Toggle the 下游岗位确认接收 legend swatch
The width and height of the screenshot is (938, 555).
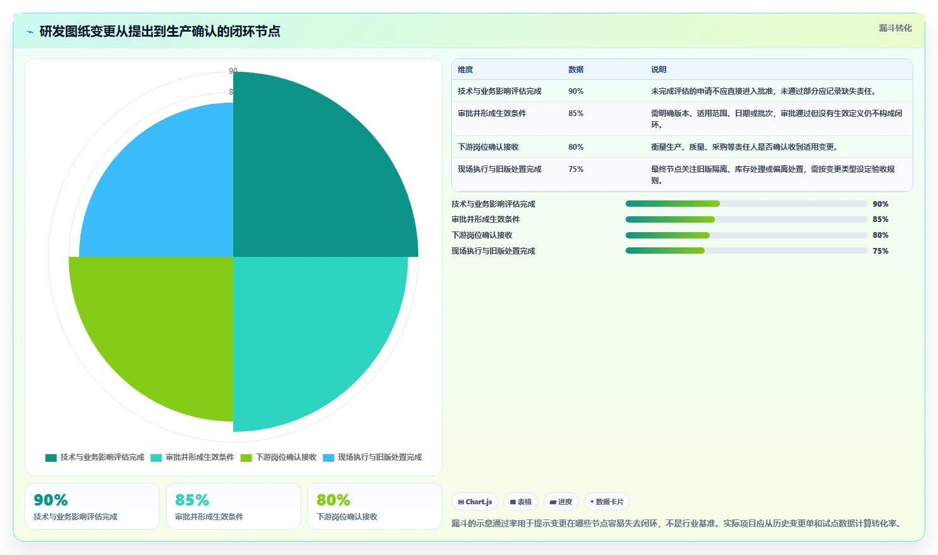coord(246,457)
